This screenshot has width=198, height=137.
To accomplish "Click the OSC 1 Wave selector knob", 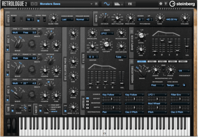I will 18,44.
